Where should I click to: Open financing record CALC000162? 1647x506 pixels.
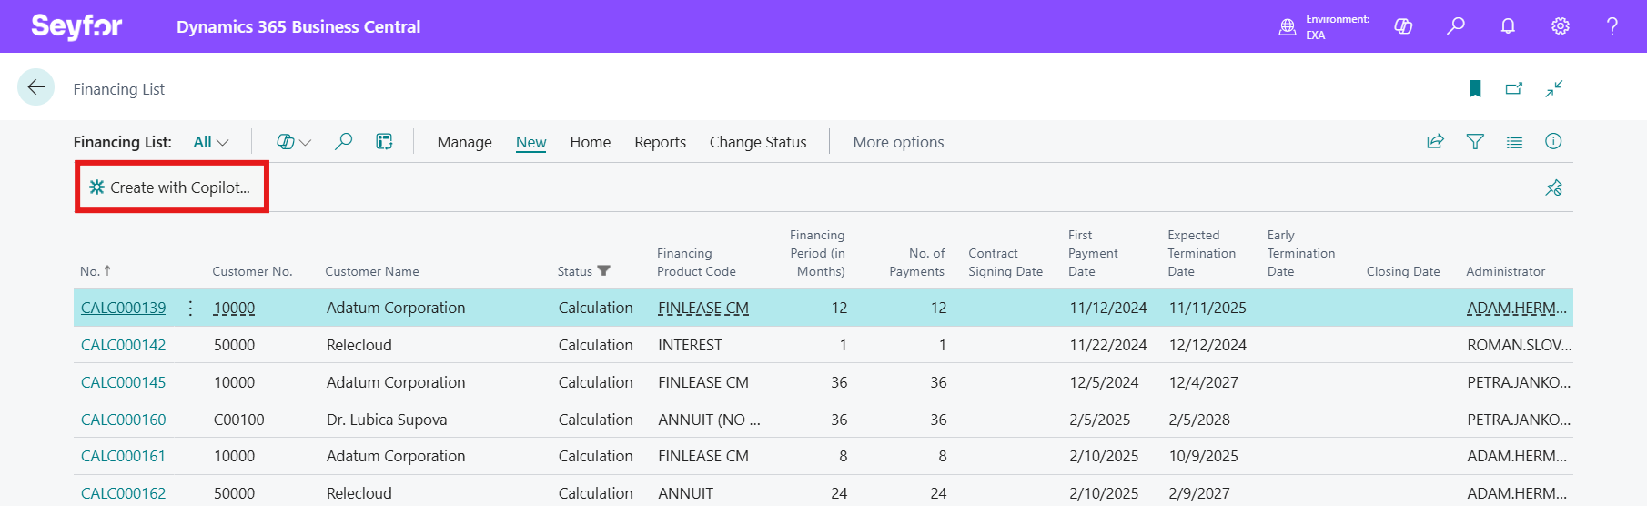coord(124,493)
